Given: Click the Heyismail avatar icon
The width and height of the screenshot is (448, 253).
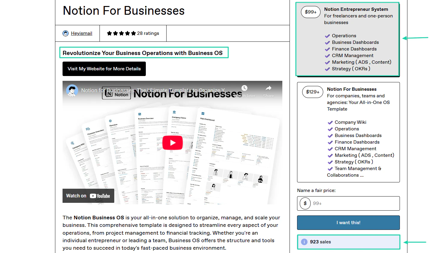Looking at the screenshot, I should point(66,33).
